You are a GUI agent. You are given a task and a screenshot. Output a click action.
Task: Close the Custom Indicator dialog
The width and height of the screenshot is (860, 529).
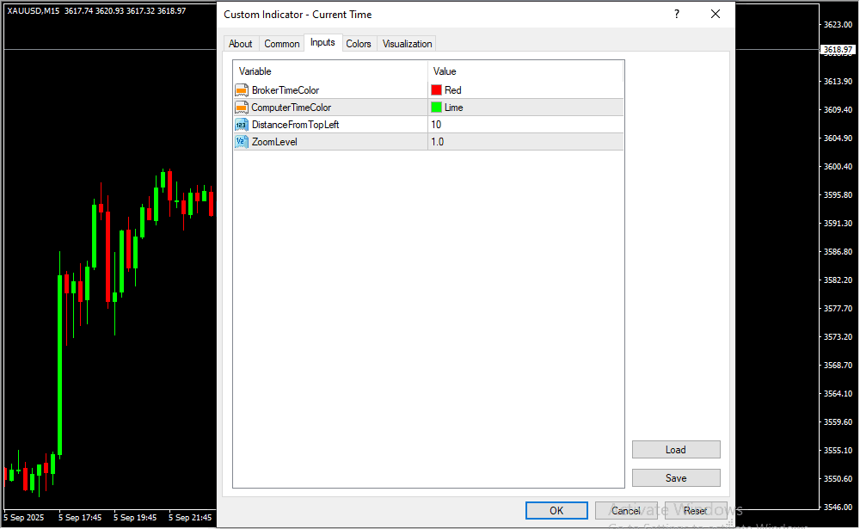[x=715, y=15]
